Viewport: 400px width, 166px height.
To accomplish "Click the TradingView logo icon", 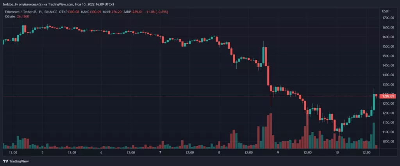I will 5,161.
